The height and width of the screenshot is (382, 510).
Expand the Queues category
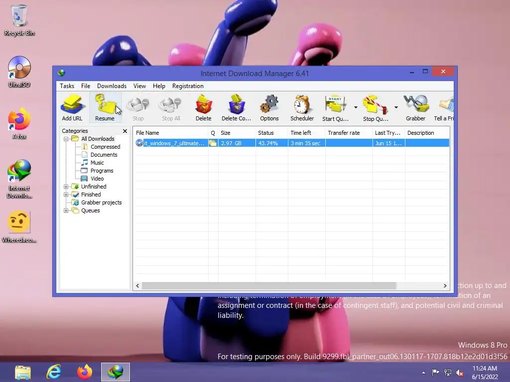(66, 210)
